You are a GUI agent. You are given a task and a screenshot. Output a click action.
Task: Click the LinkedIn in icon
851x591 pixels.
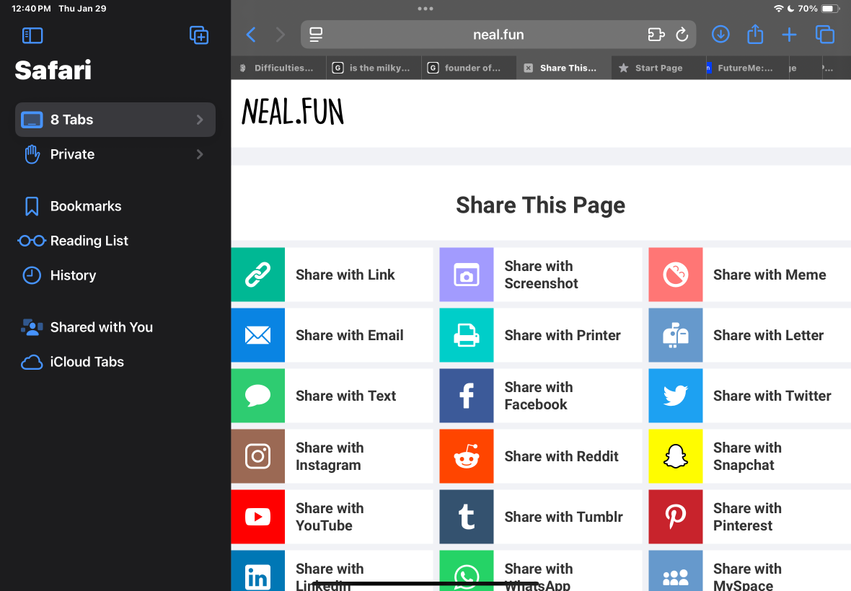point(257,571)
